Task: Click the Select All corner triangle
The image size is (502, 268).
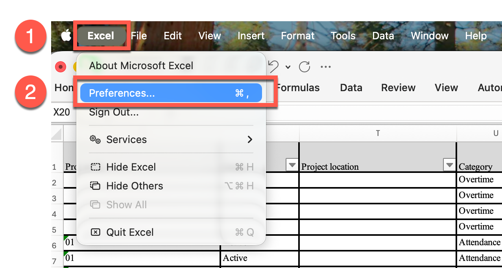Action: (57, 134)
